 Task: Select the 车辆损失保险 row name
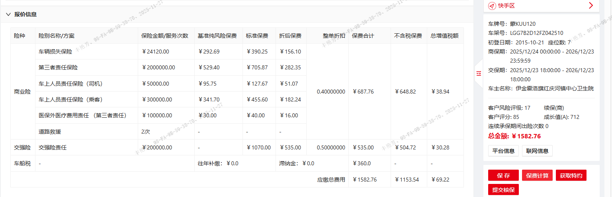click(x=55, y=52)
